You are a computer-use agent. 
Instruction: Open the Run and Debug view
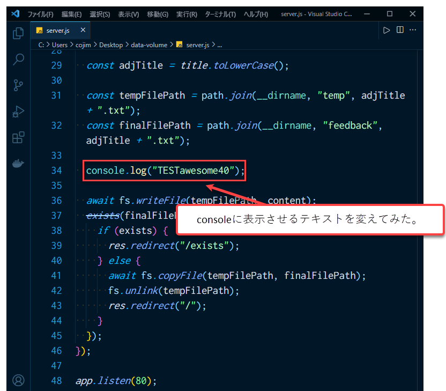18,111
